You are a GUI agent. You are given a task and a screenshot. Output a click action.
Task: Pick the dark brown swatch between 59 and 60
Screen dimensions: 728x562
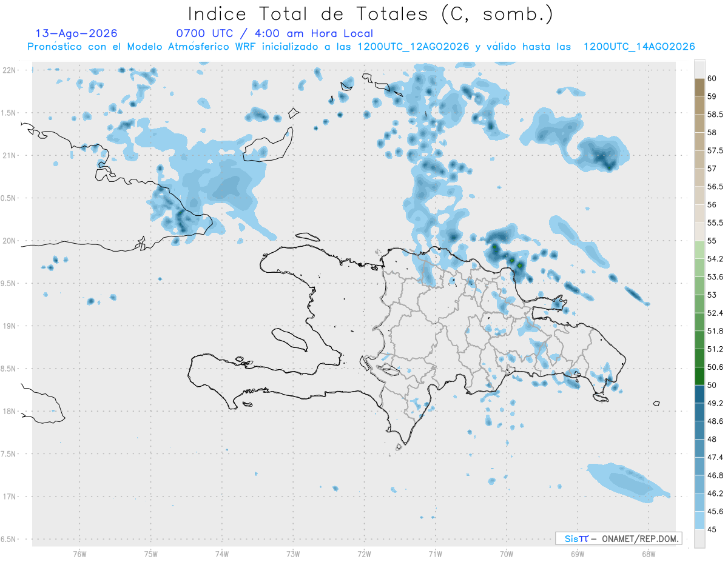699,87
